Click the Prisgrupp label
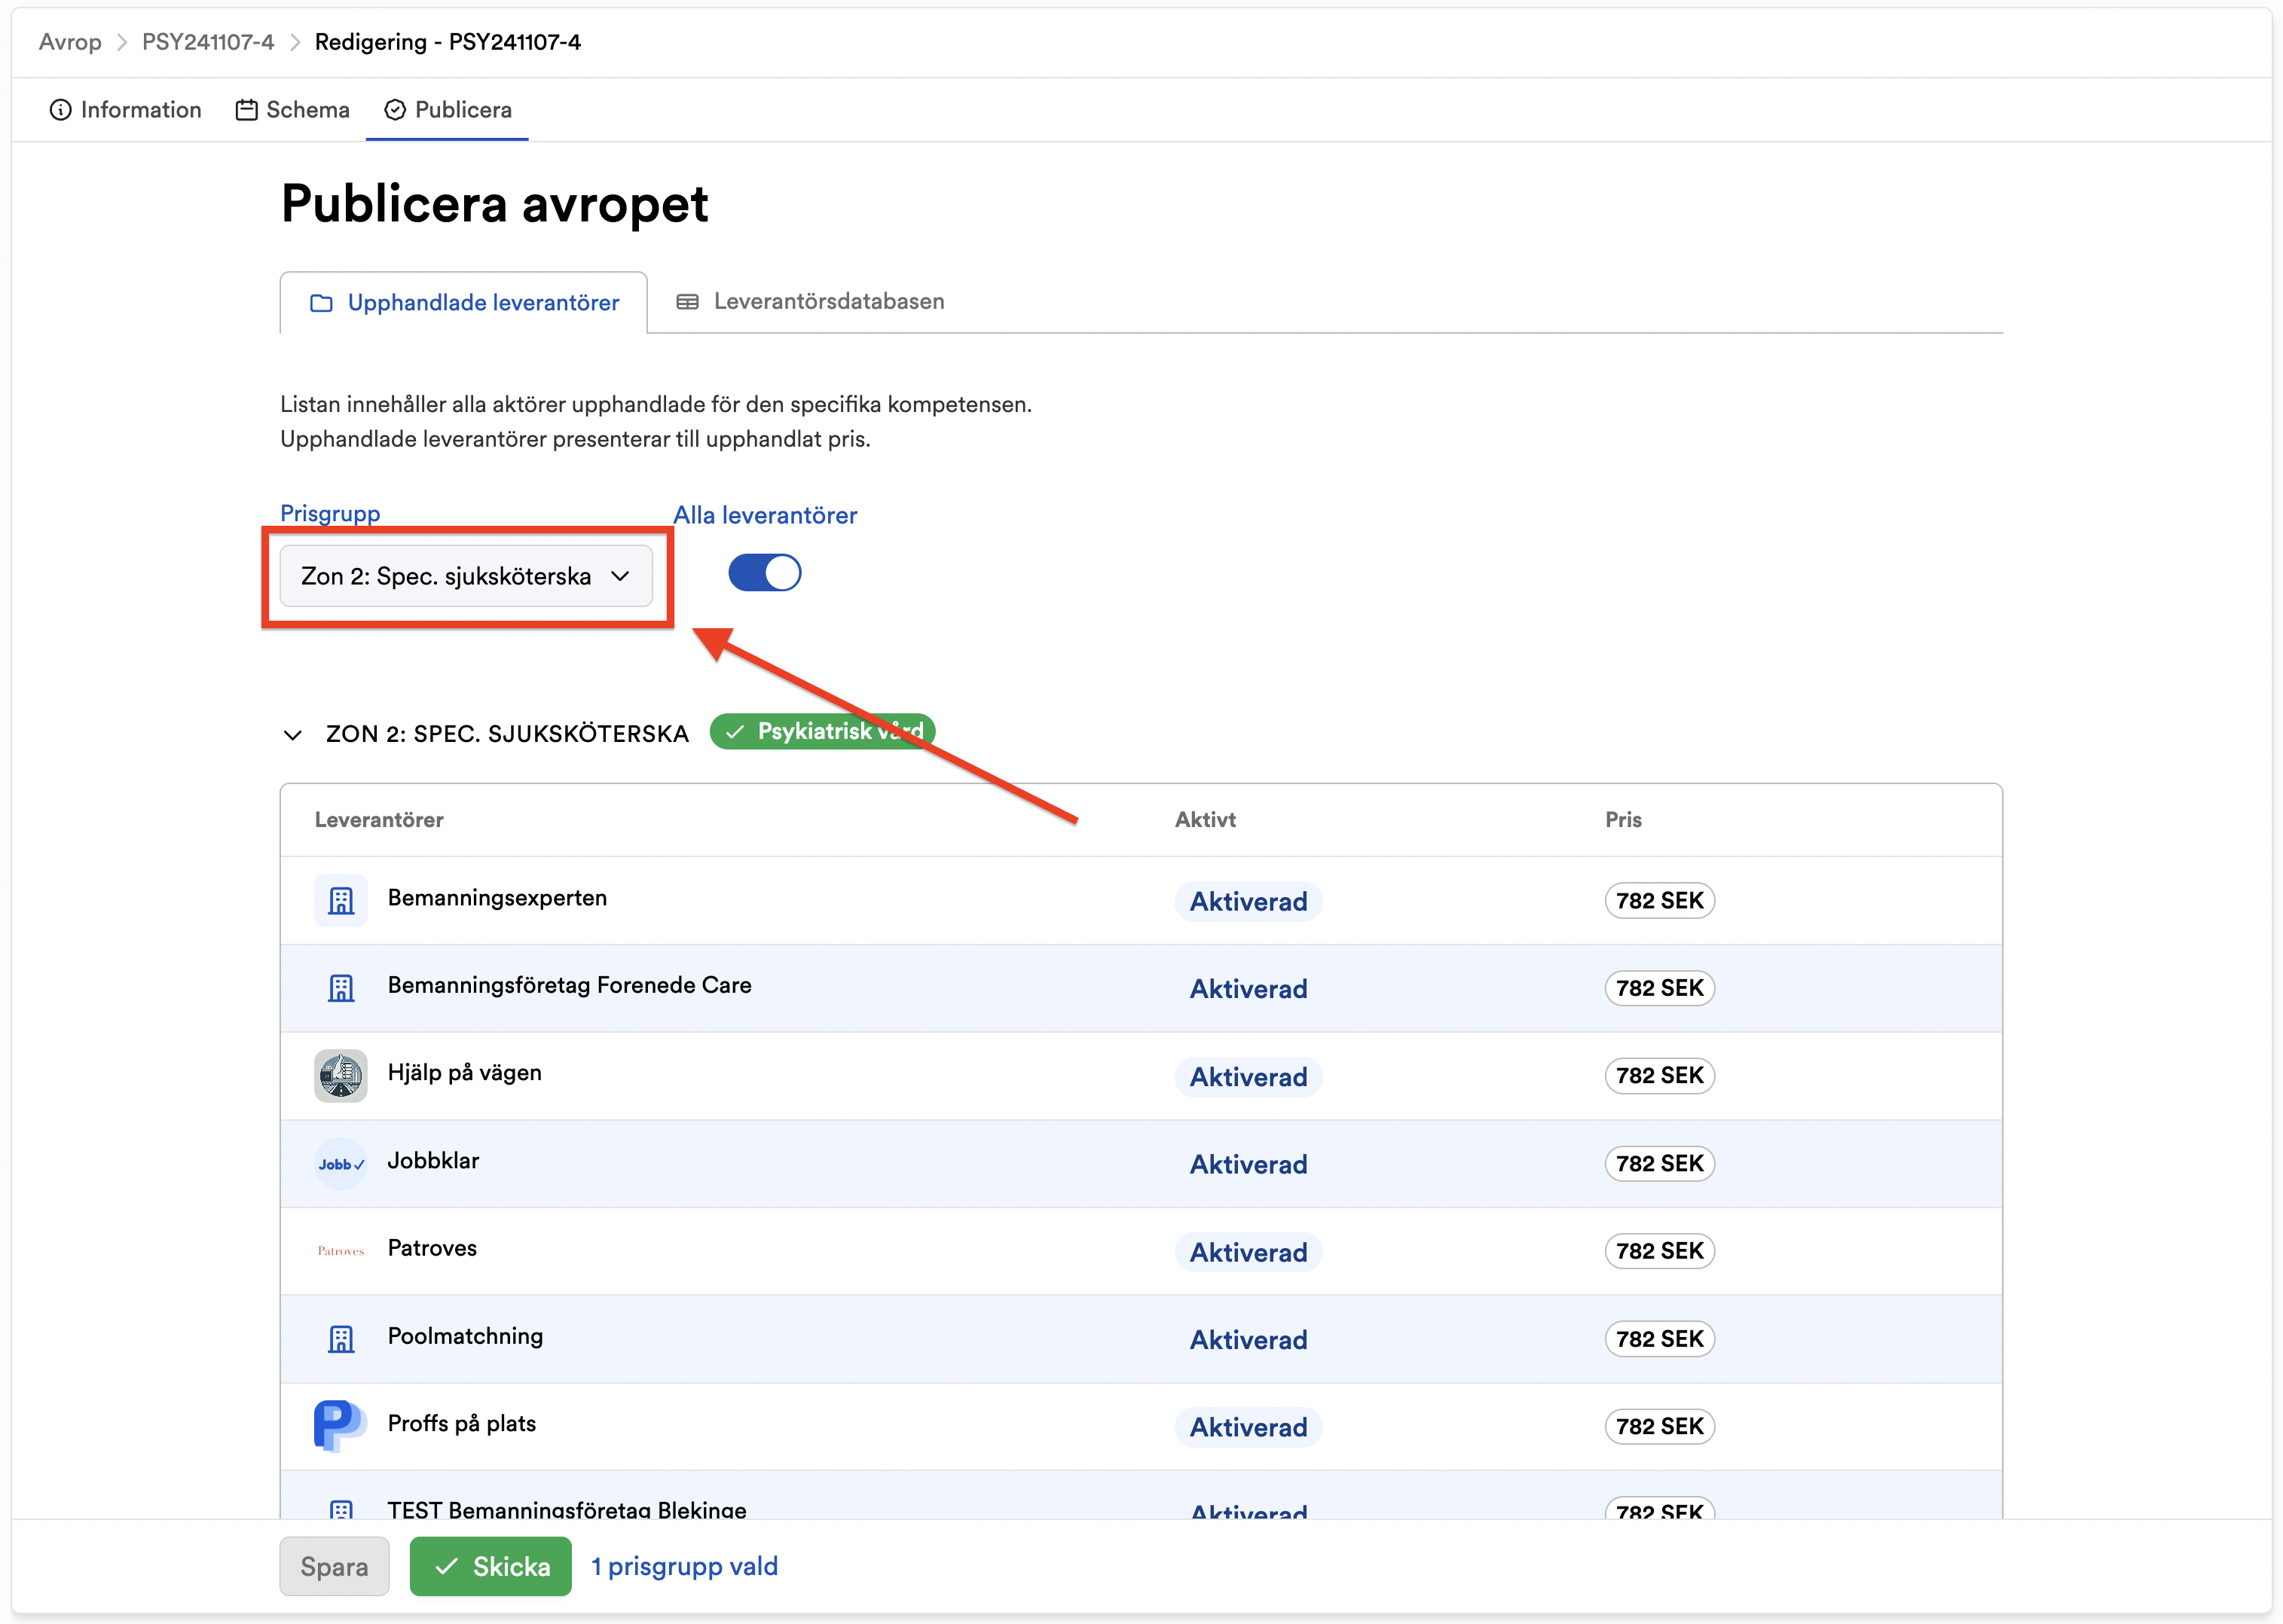Viewport: 2283px width, 1624px height. 330,514
